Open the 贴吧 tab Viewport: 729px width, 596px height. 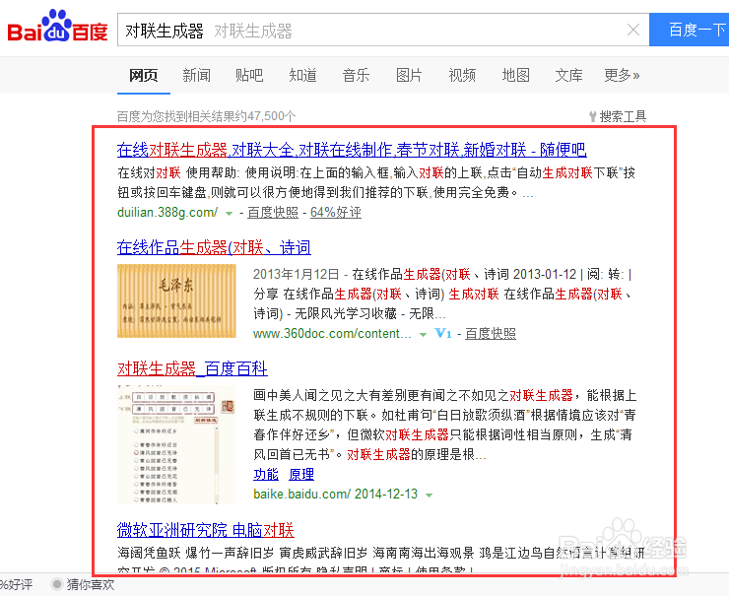click(x=249, y=75)
